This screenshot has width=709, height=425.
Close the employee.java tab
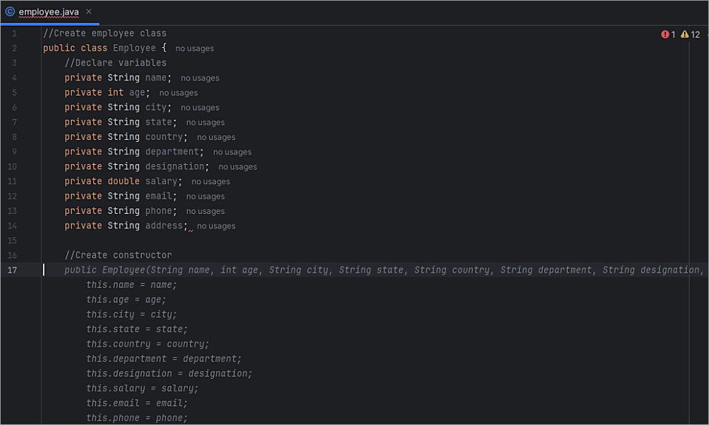click(87, 11)
